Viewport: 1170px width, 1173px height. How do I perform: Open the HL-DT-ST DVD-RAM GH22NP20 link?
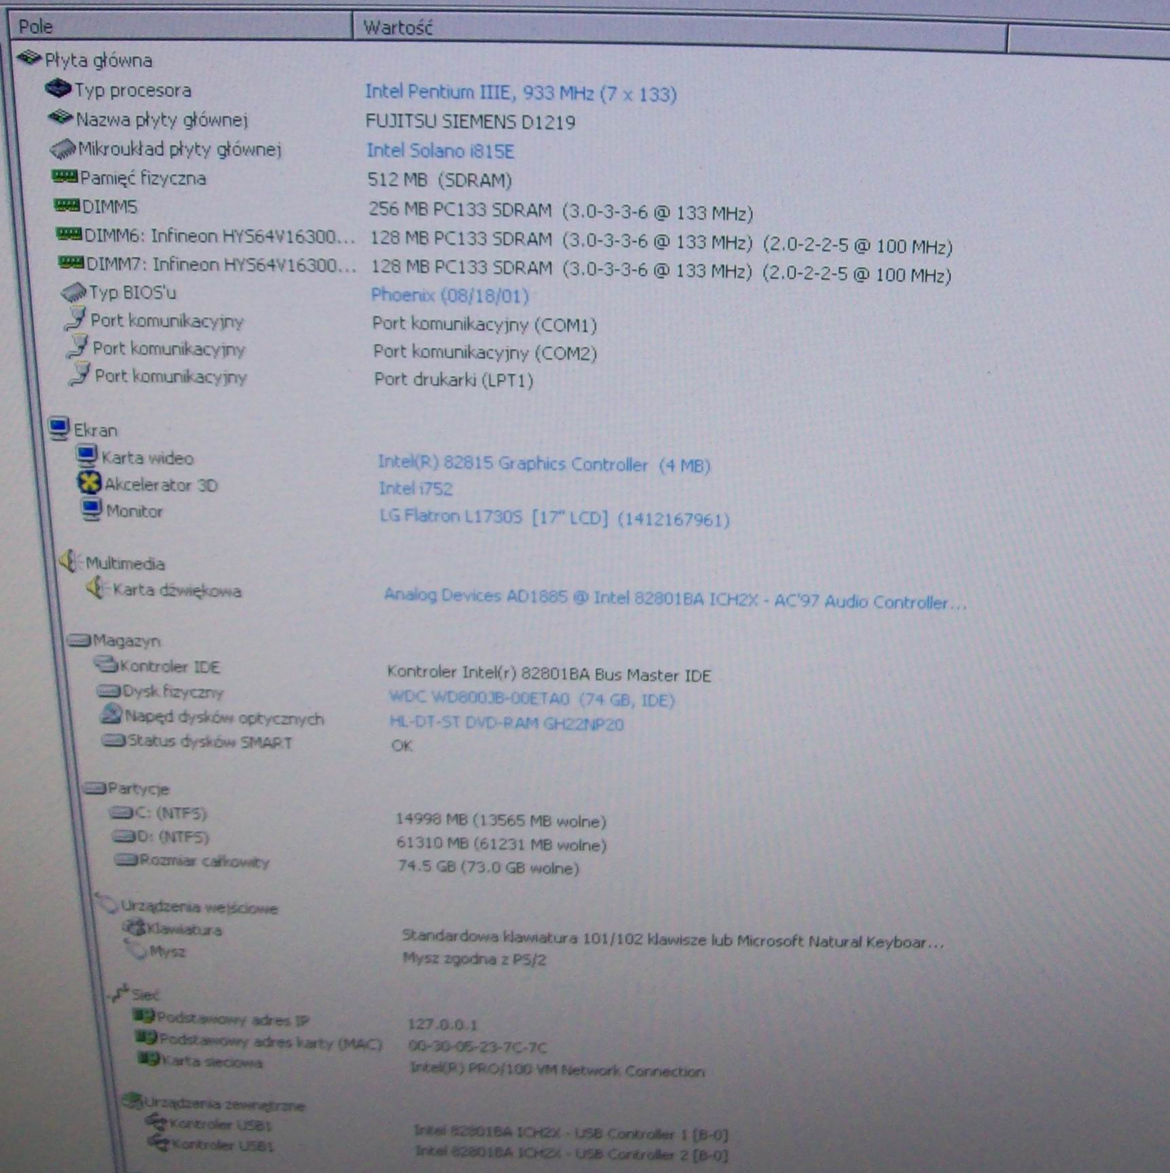point(507,723)
